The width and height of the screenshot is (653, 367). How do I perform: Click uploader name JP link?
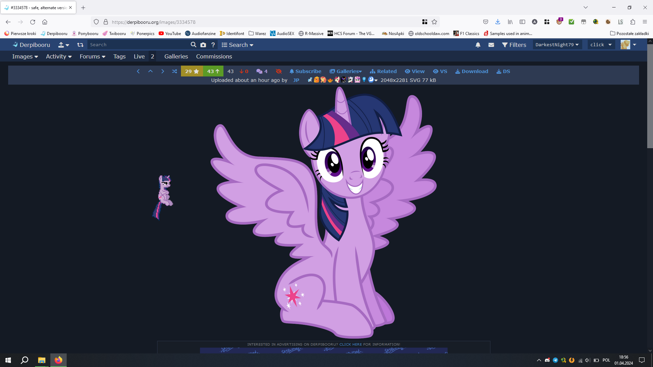coord(296,80)
